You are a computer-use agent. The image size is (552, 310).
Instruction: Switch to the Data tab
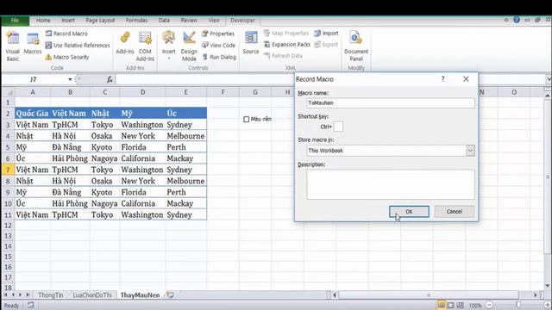click(x=164, y=21)
